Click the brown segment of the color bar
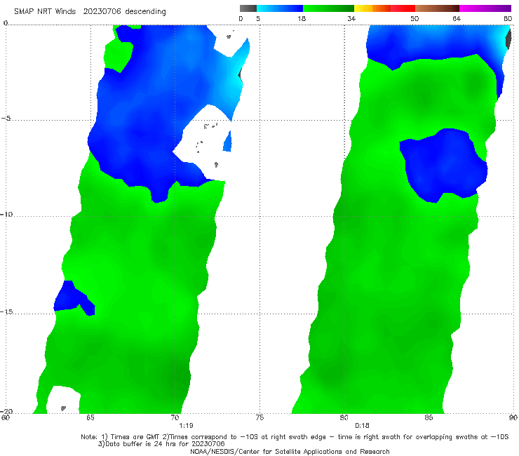Image resolution: width=519 pixels, height=456 pixels. [x=437, y=8]
